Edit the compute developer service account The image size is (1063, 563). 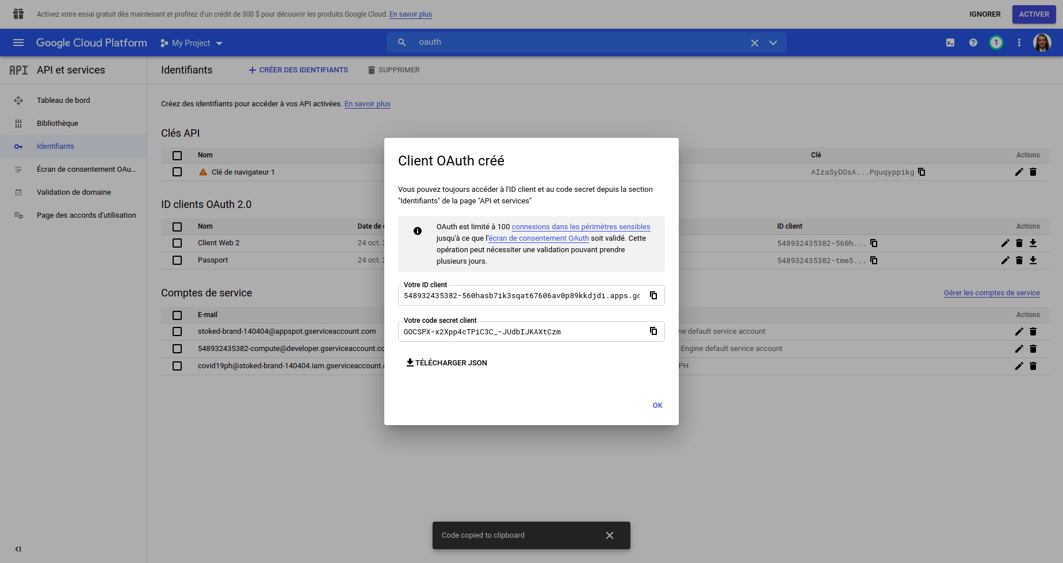[x=1019, y=349]
